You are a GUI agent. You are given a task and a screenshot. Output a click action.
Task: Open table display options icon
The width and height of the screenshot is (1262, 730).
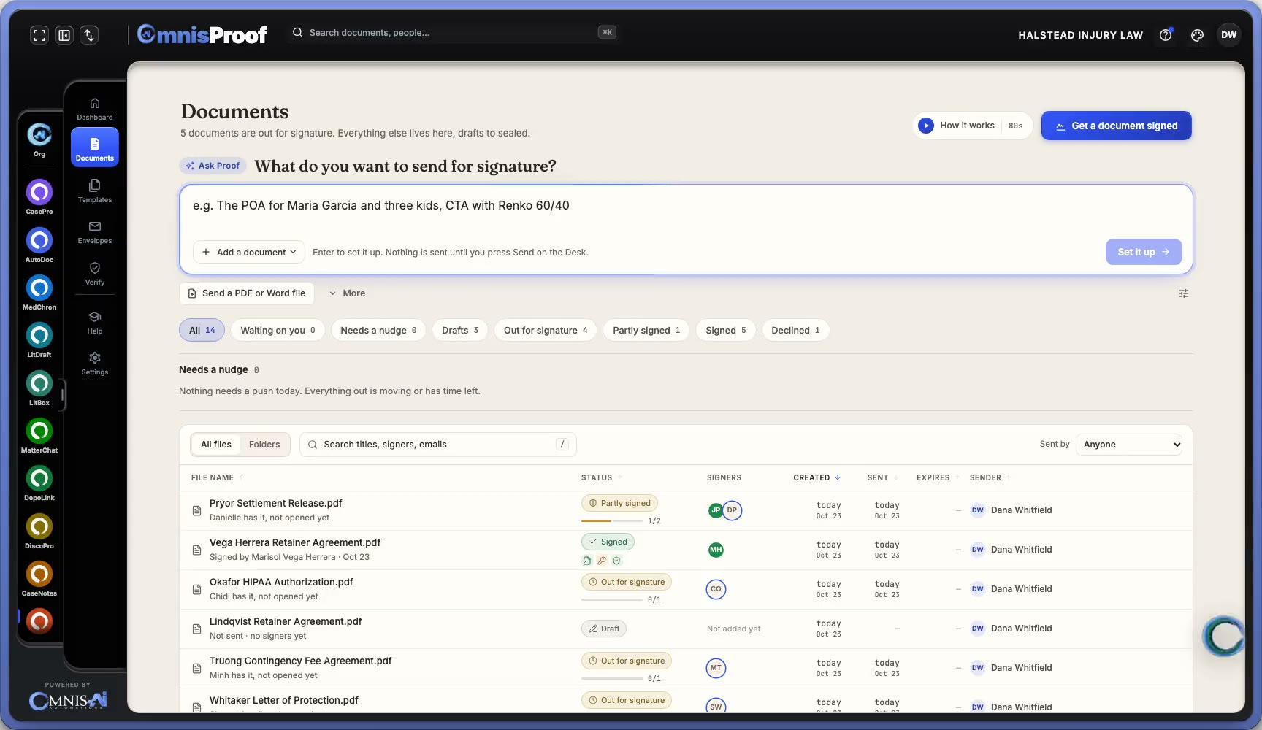tap(1184, 293)
